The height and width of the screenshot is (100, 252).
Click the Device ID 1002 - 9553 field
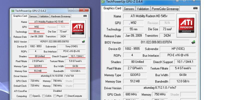36,46
